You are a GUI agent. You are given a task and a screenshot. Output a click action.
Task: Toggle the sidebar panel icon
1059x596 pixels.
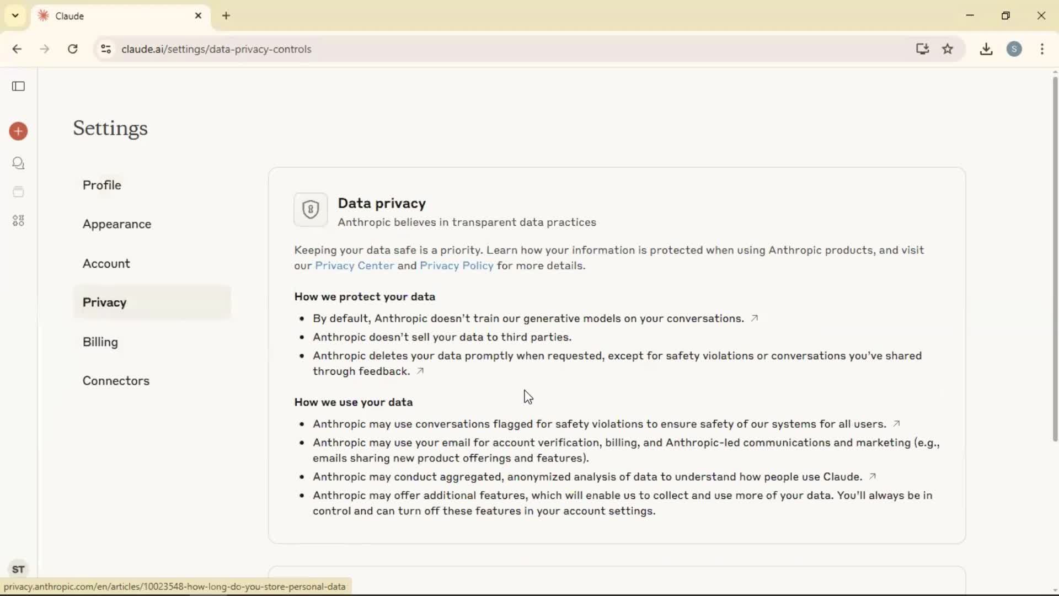[18, 86]
